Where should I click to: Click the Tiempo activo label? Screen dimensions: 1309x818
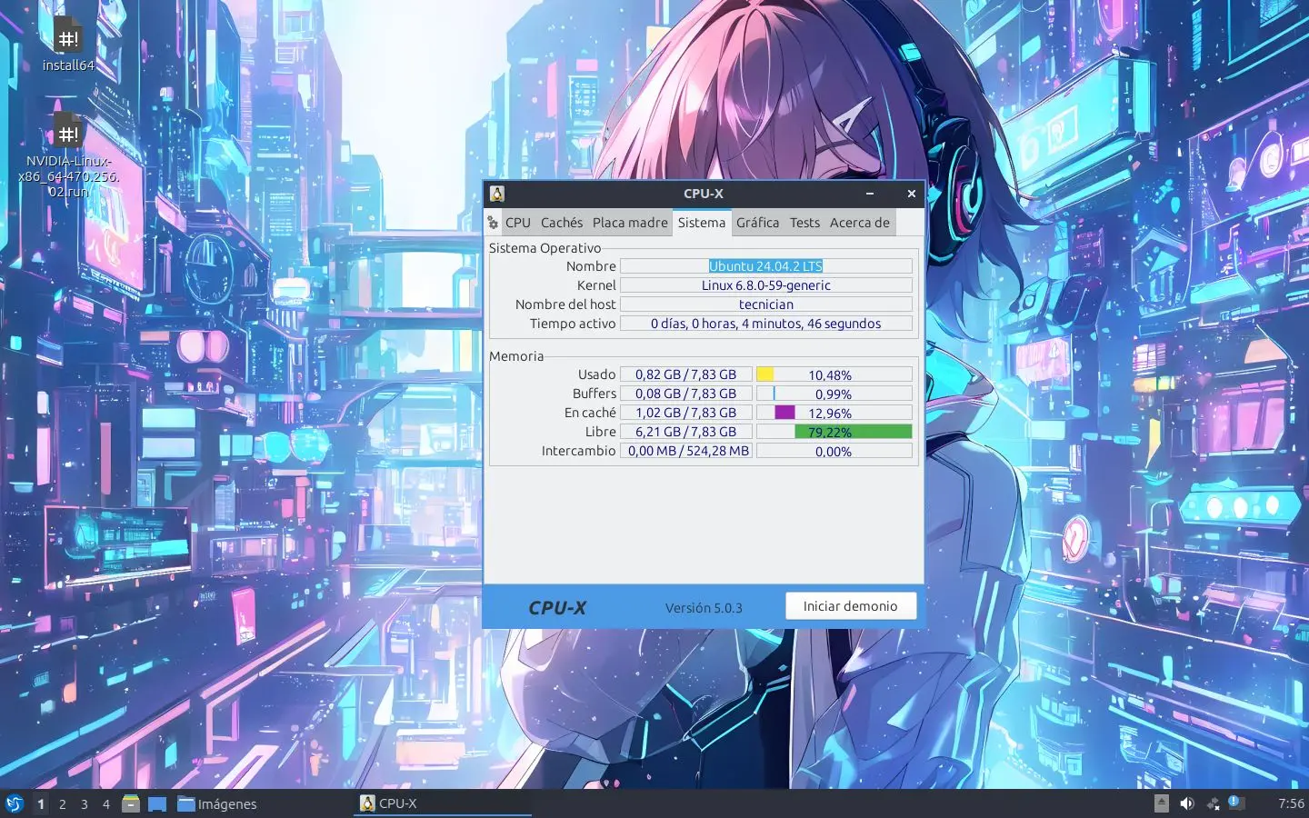573,324
